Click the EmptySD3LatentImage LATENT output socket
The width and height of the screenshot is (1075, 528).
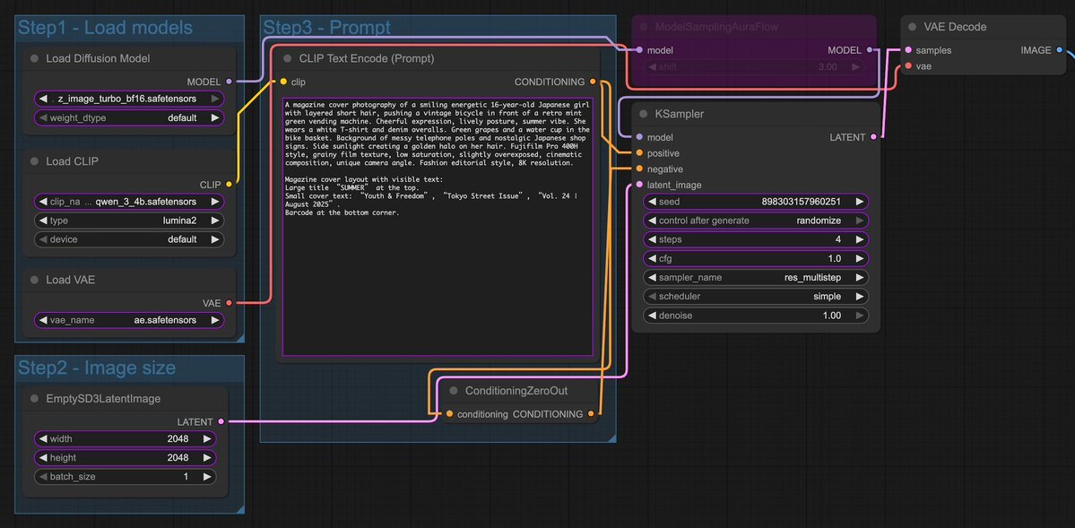pos(221,421)
